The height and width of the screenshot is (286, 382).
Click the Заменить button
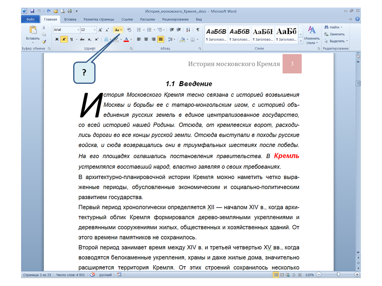click(336, 34)
